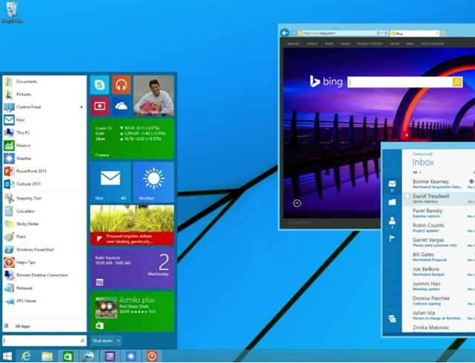The image size is (475, 363).
Task: Open flagged messages in Mail app
Action: 392,238
